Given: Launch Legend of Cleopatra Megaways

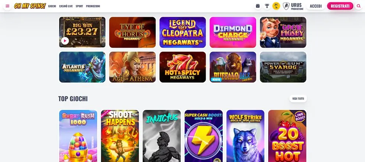Looking at the screenshot, I should pos(182,32).
